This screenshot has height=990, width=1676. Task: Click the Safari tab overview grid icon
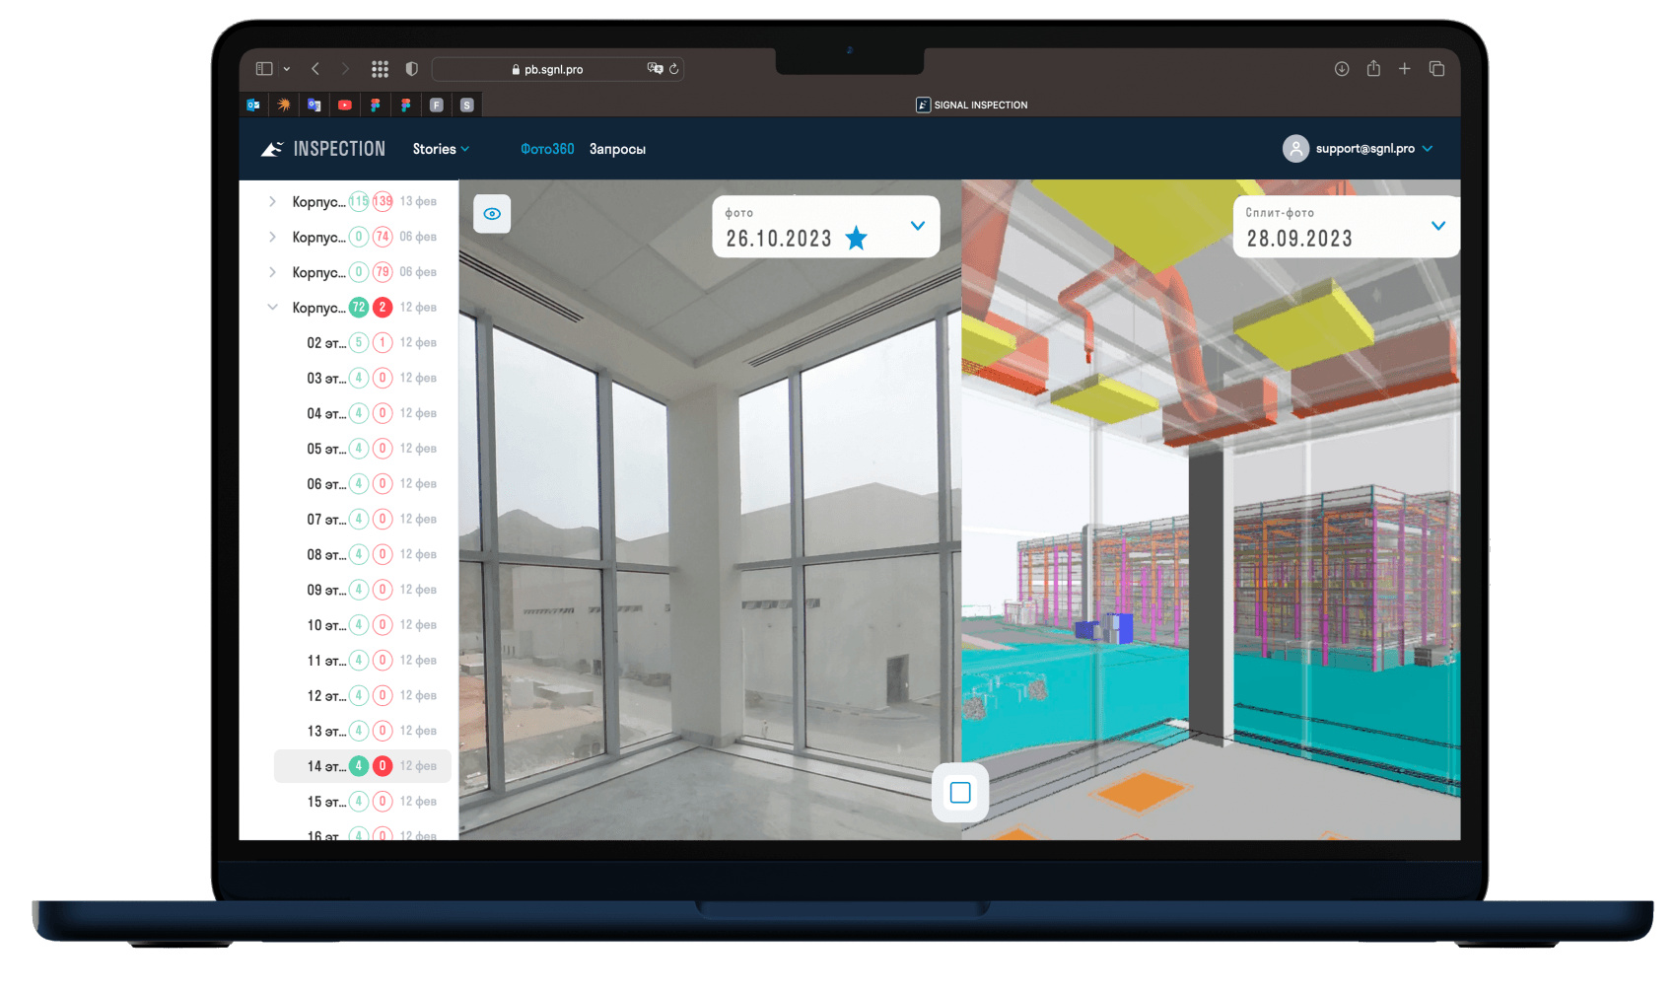coord(380,69)
